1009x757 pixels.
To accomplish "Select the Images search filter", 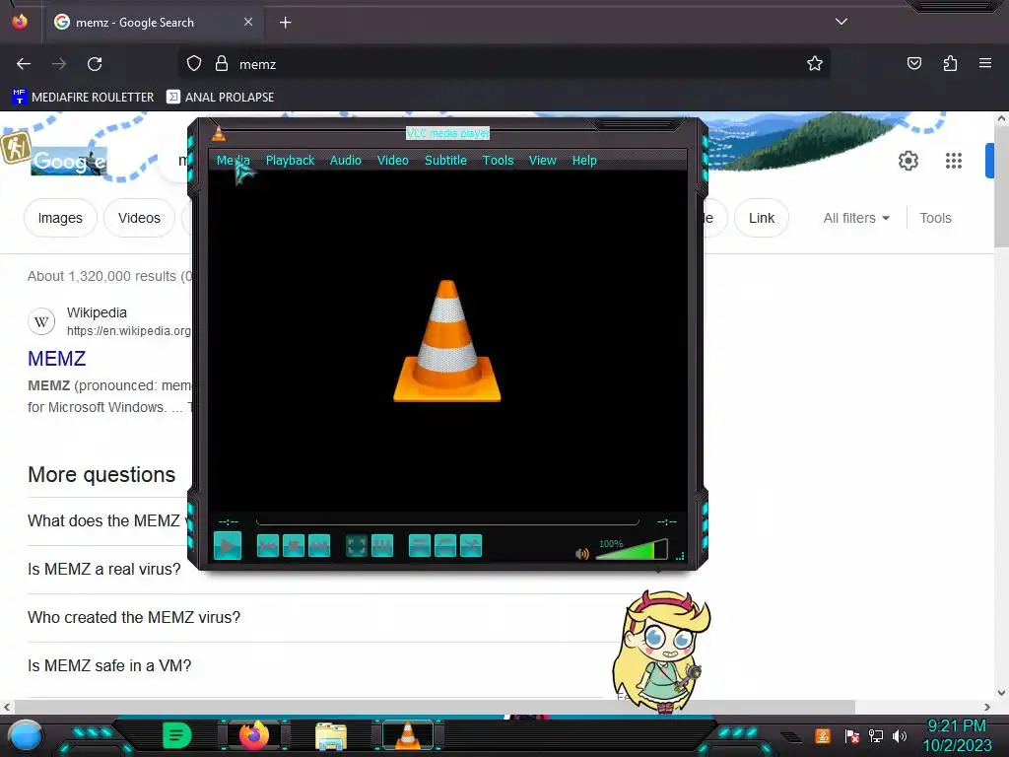I will pyautogui.click(x=60, y=218).
